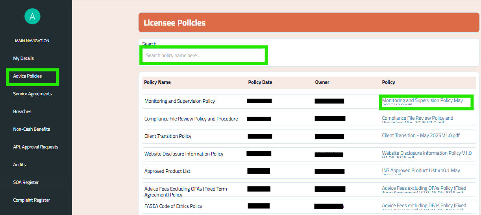Open the INS Approved Product List PDF
481x215 pixels.
coord(421,172)
